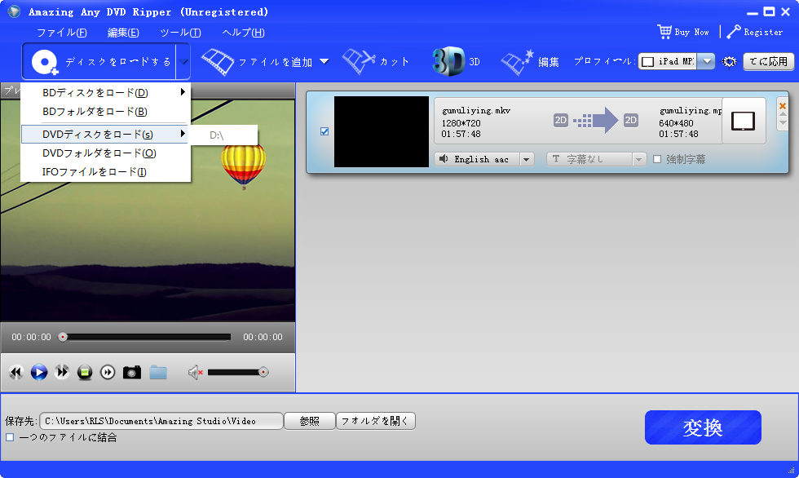Choose the D:\ drive submenu item
The image size is (799, 478).
(x=223, y=135)
